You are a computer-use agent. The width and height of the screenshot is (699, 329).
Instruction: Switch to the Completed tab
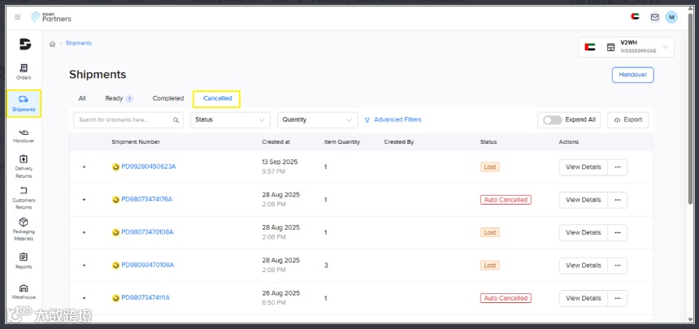[168, 98]
